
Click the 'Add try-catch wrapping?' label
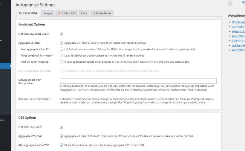(35, 62)
